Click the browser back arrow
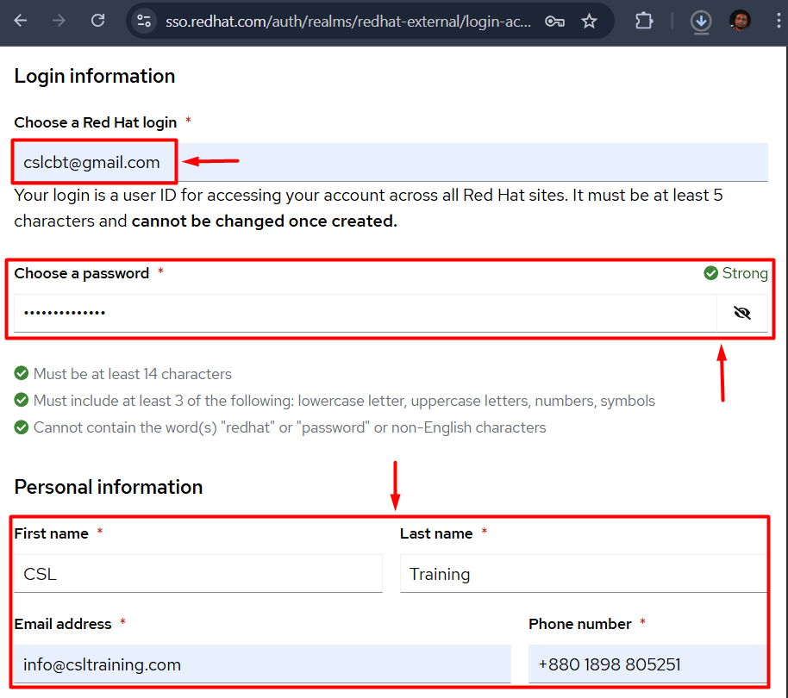788x698 pixels. pyautogui.click(x=21, y=21)
